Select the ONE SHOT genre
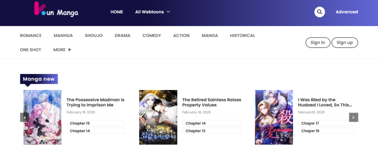This screenshot has width=378, height=164. pyautogui.click(x=31, y=50)
